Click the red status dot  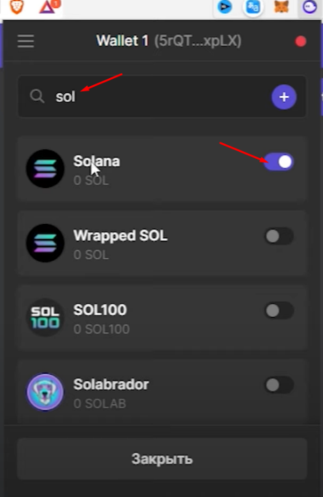(300, 41)
